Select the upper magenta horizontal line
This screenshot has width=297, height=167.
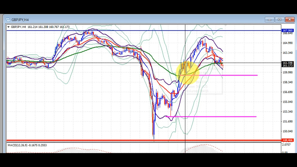[x=219, y=75]
